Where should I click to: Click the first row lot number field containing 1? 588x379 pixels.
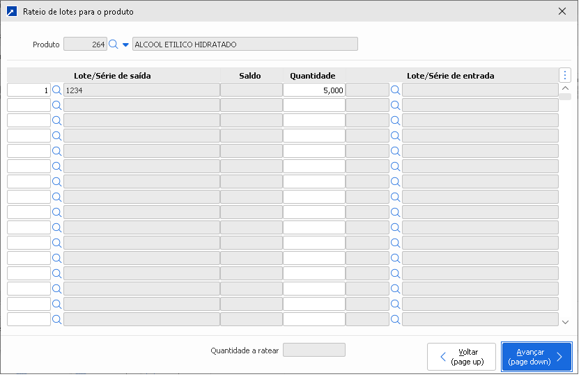29,90
